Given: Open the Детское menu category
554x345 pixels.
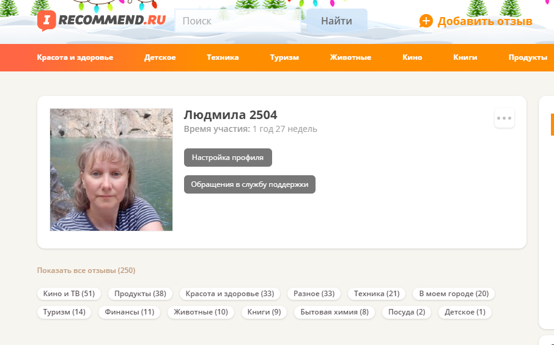Looking at the screenshot, I should (160, 57).
